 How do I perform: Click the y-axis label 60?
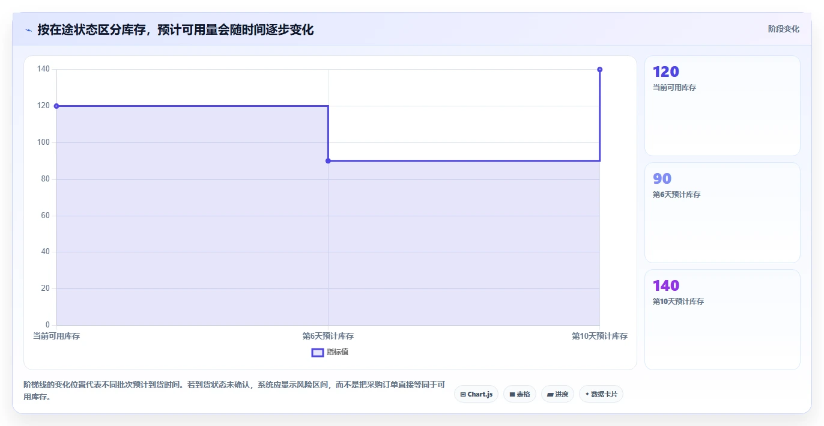(45, 216)
